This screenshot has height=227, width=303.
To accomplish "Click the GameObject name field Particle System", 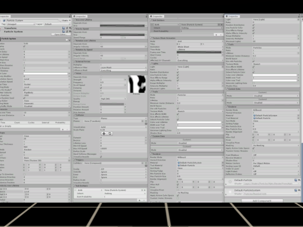I will pos(32,21).
